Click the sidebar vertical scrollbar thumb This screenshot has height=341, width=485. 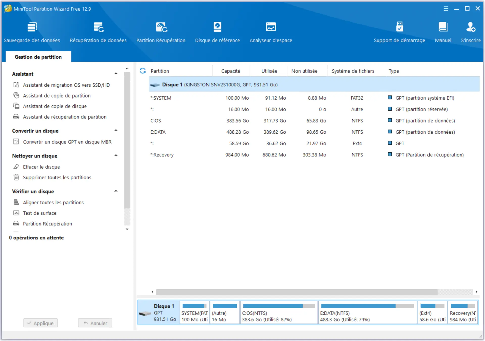coord(127,140)
